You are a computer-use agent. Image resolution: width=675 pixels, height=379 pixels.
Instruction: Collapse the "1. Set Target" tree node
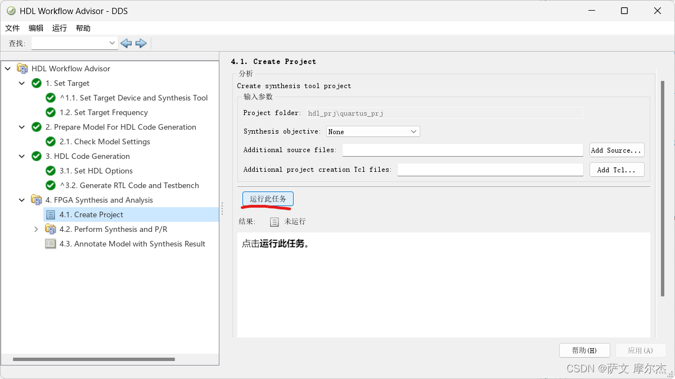[x=21, y=83]
